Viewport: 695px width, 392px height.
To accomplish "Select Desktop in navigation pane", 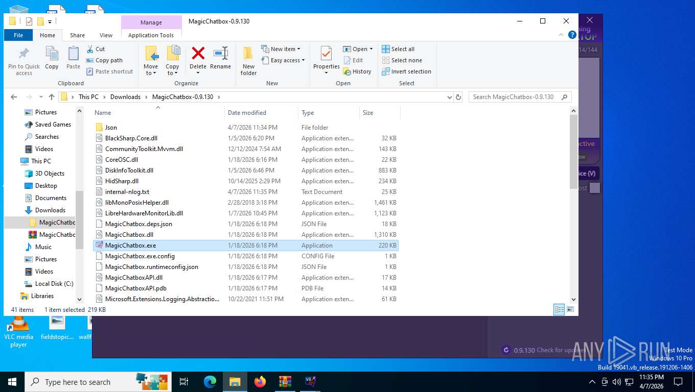I will pyautogui.click(x=46, y=186).
